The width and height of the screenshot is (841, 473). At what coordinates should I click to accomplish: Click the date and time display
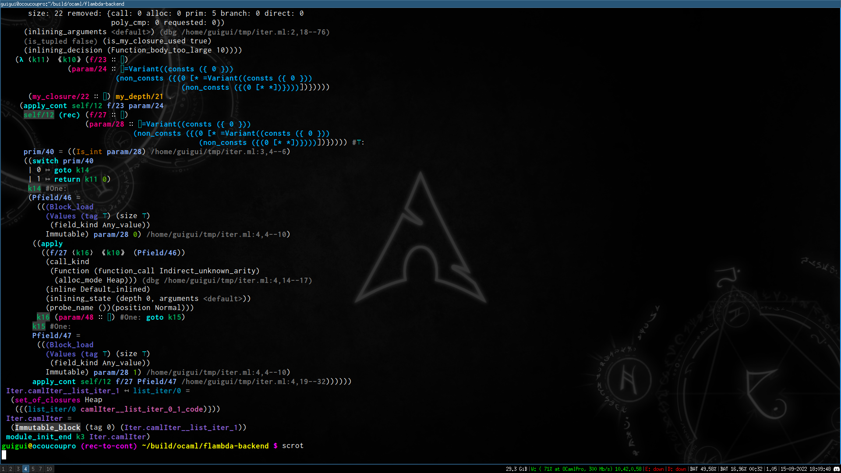pos(805,469)
